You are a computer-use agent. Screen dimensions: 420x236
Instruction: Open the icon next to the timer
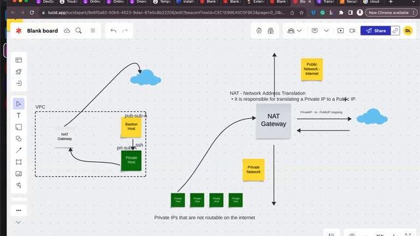coord(270,31)
